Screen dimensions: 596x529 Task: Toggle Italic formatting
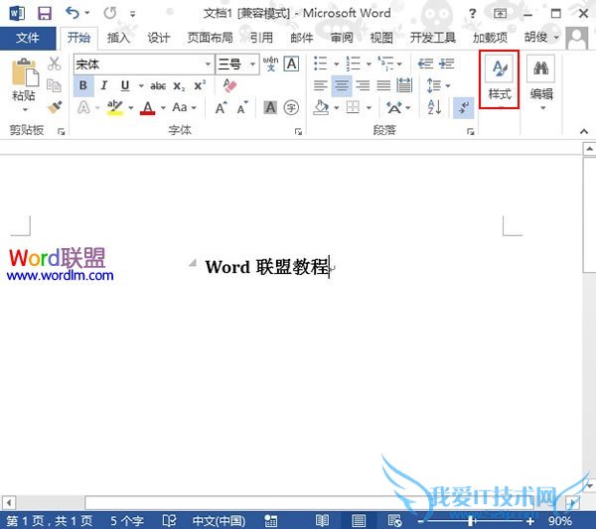coord(103,85)
